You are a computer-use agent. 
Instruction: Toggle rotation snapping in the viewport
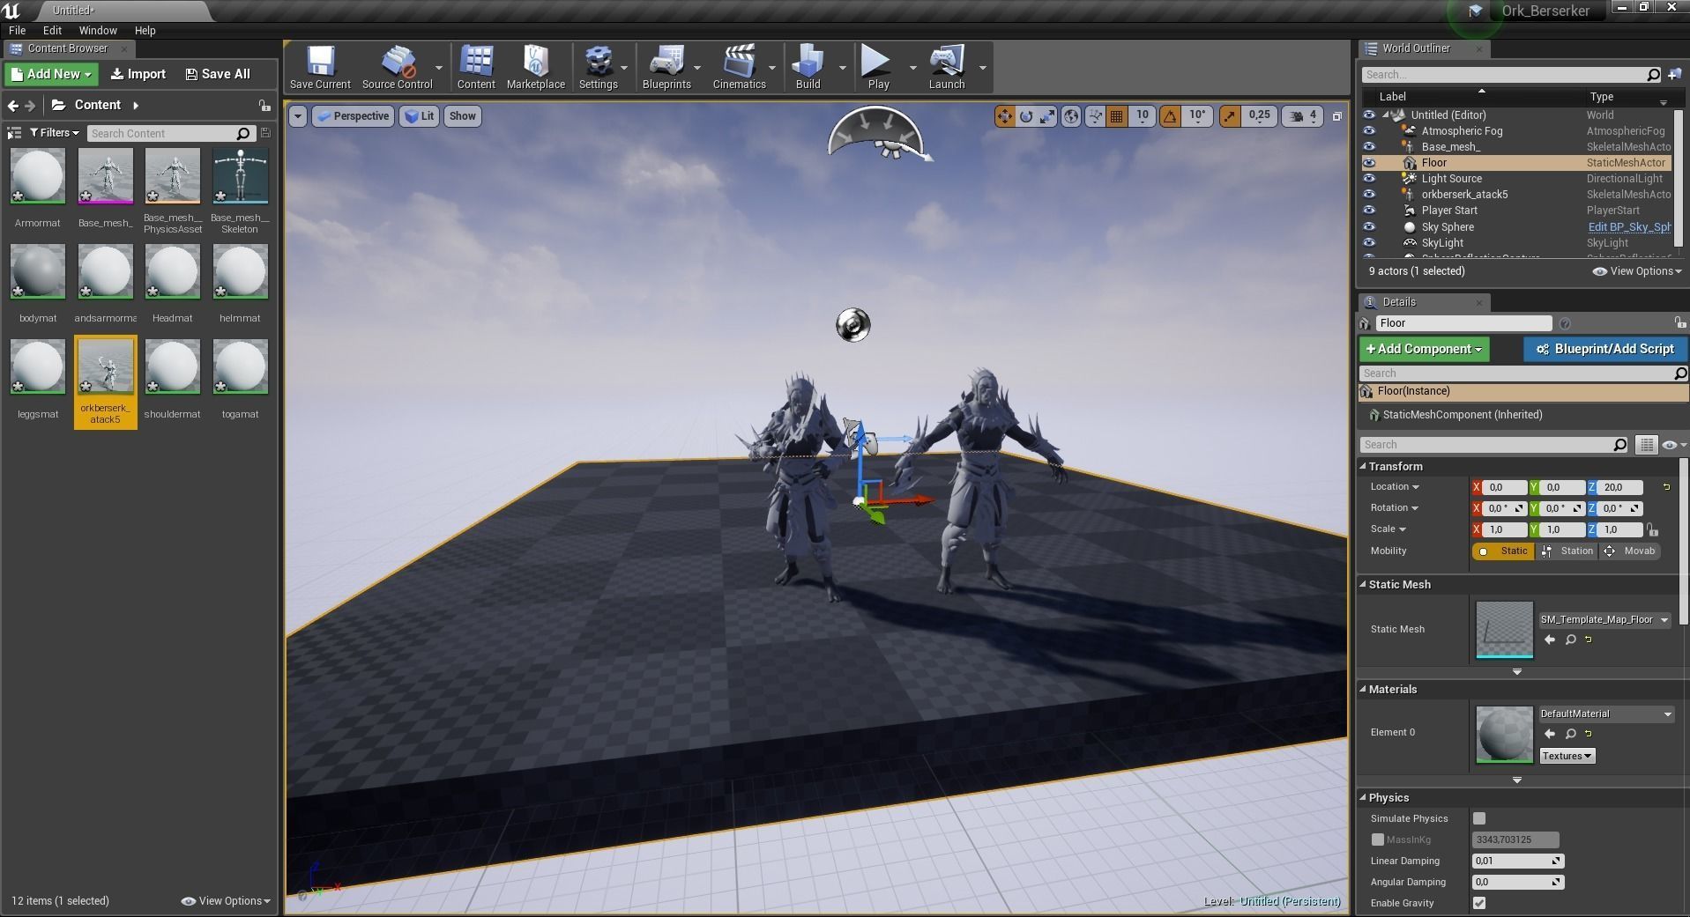coord(1171,116)
